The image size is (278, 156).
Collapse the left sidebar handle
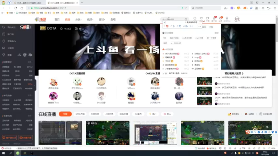point(35,85)
